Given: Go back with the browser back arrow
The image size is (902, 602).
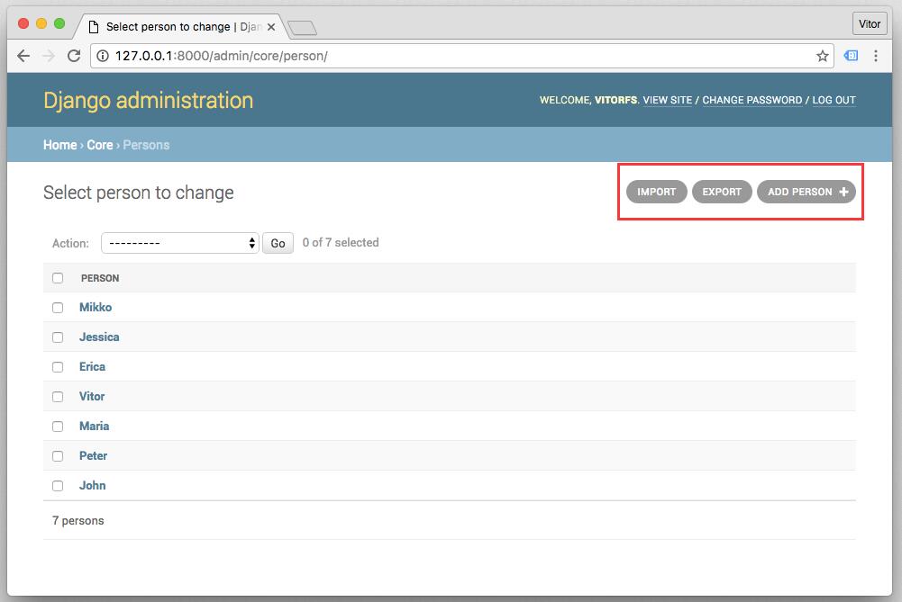Looking at the screenshot, I should coord(23,56).
